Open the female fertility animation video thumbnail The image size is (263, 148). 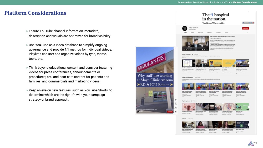188,106
